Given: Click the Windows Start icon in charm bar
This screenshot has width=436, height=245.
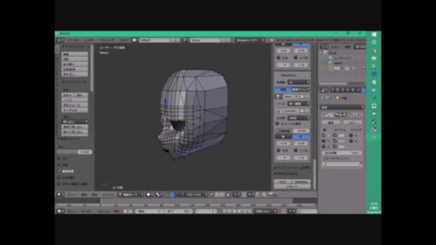Looking at the screenshot, I should [374, 34].
